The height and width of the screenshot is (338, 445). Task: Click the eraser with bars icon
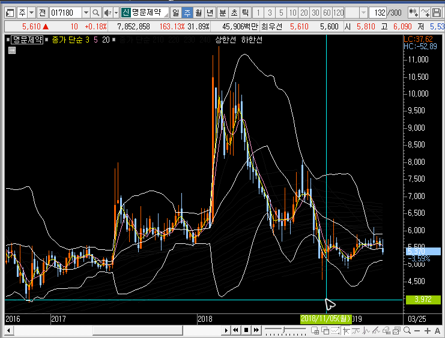pyautogui.click(x=387, y=331)
